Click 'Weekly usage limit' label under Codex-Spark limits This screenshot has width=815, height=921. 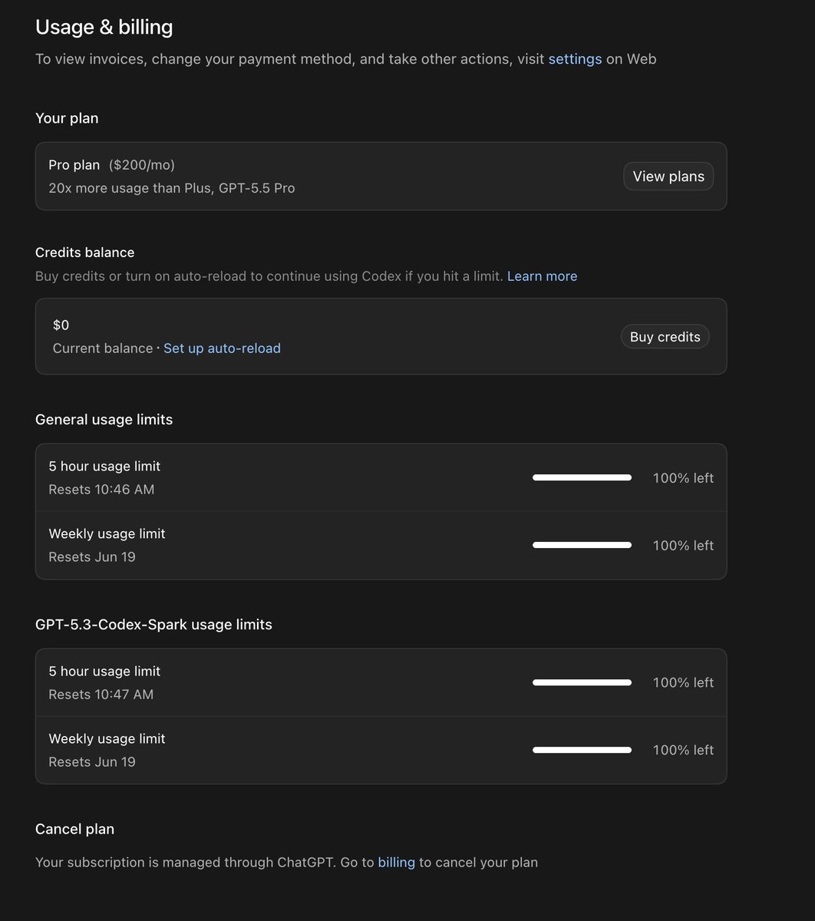[107, 739]
